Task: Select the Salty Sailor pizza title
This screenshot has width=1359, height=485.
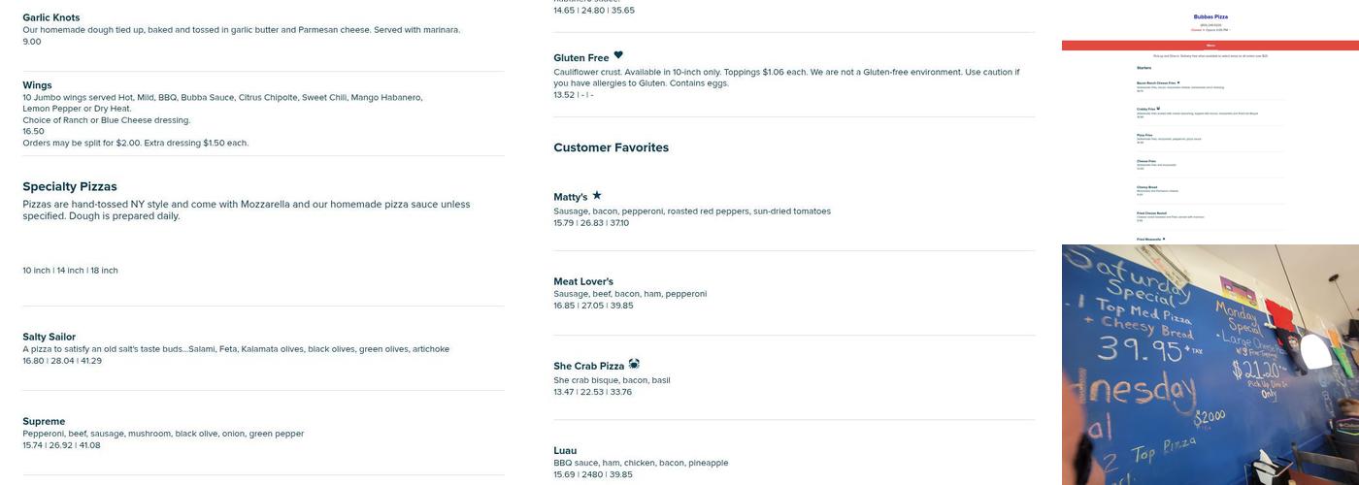Action: pyautogui.click(x=49, y=337)
